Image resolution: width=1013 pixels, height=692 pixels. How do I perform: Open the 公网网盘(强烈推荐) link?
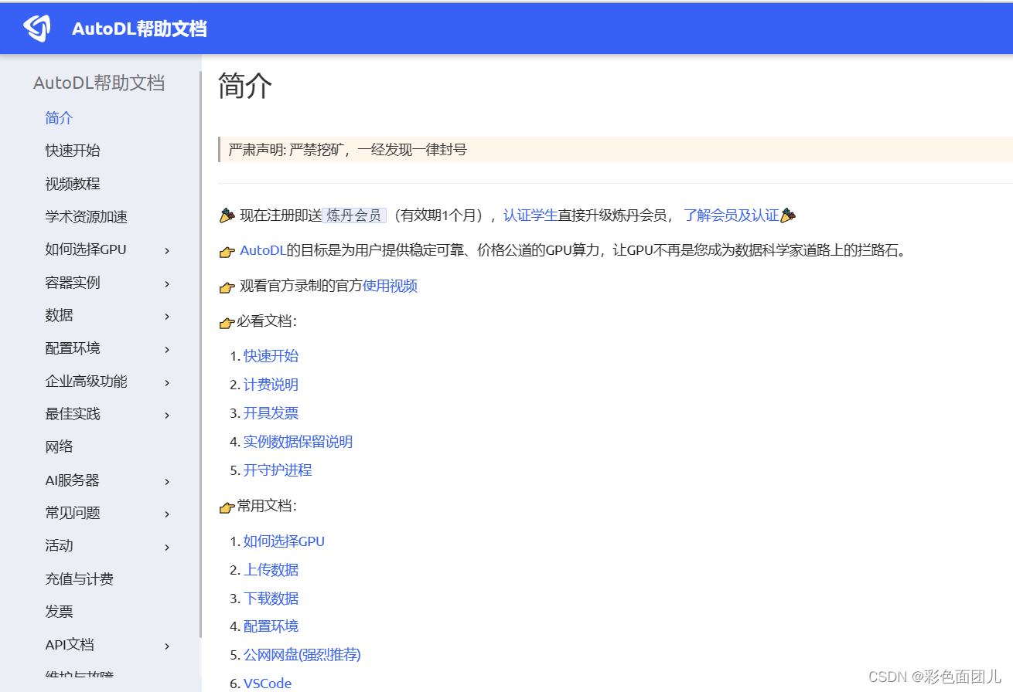[x=302, y=655]
